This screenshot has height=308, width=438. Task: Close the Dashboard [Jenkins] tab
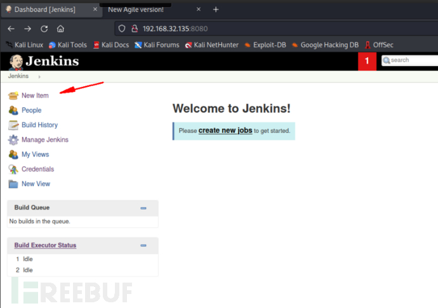coord(95,10)
